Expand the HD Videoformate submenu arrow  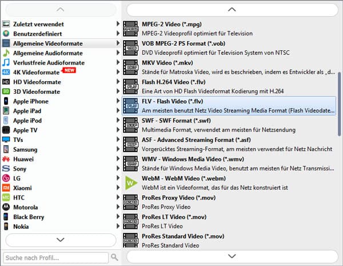[118, 82]
